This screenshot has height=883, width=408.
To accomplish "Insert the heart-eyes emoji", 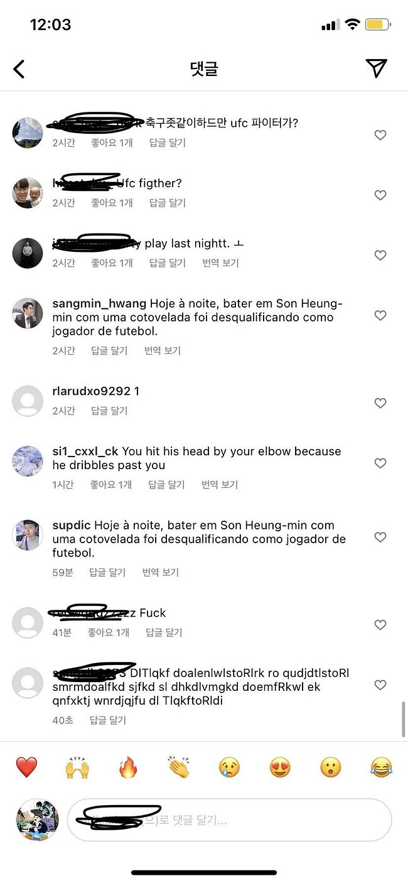I will click(x=280, y=767).
